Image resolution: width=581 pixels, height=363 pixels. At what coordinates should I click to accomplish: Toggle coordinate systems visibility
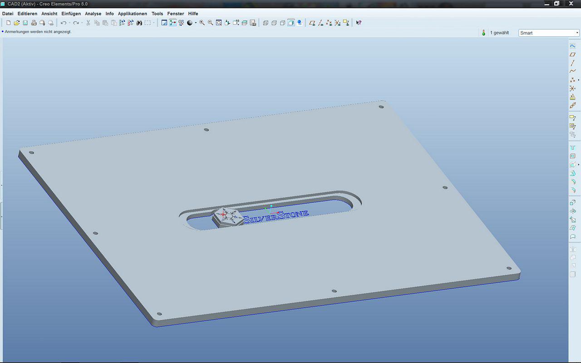[337, 23]
